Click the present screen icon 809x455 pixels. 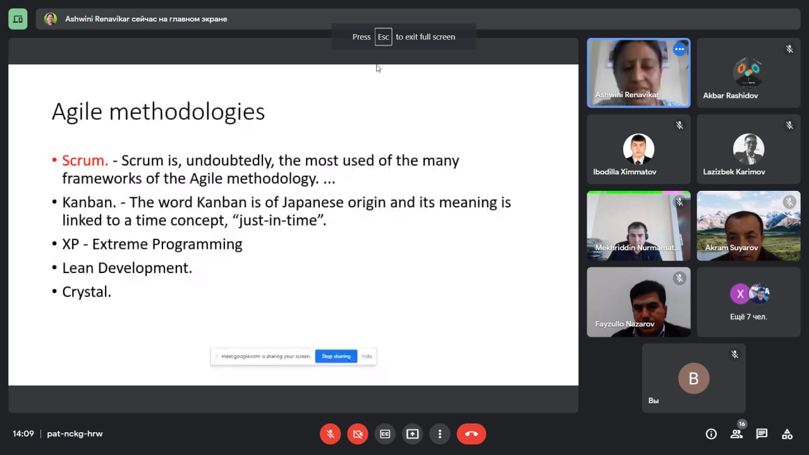[413, 434]
